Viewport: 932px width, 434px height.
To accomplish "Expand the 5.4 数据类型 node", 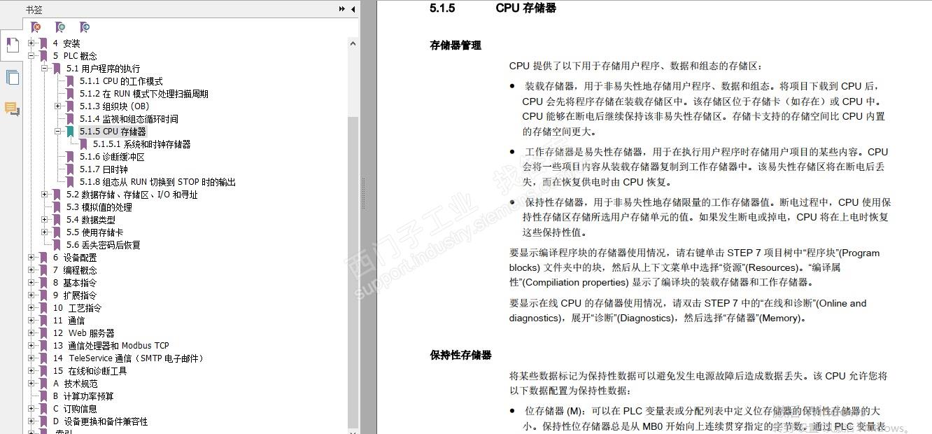I will [44, 220].
